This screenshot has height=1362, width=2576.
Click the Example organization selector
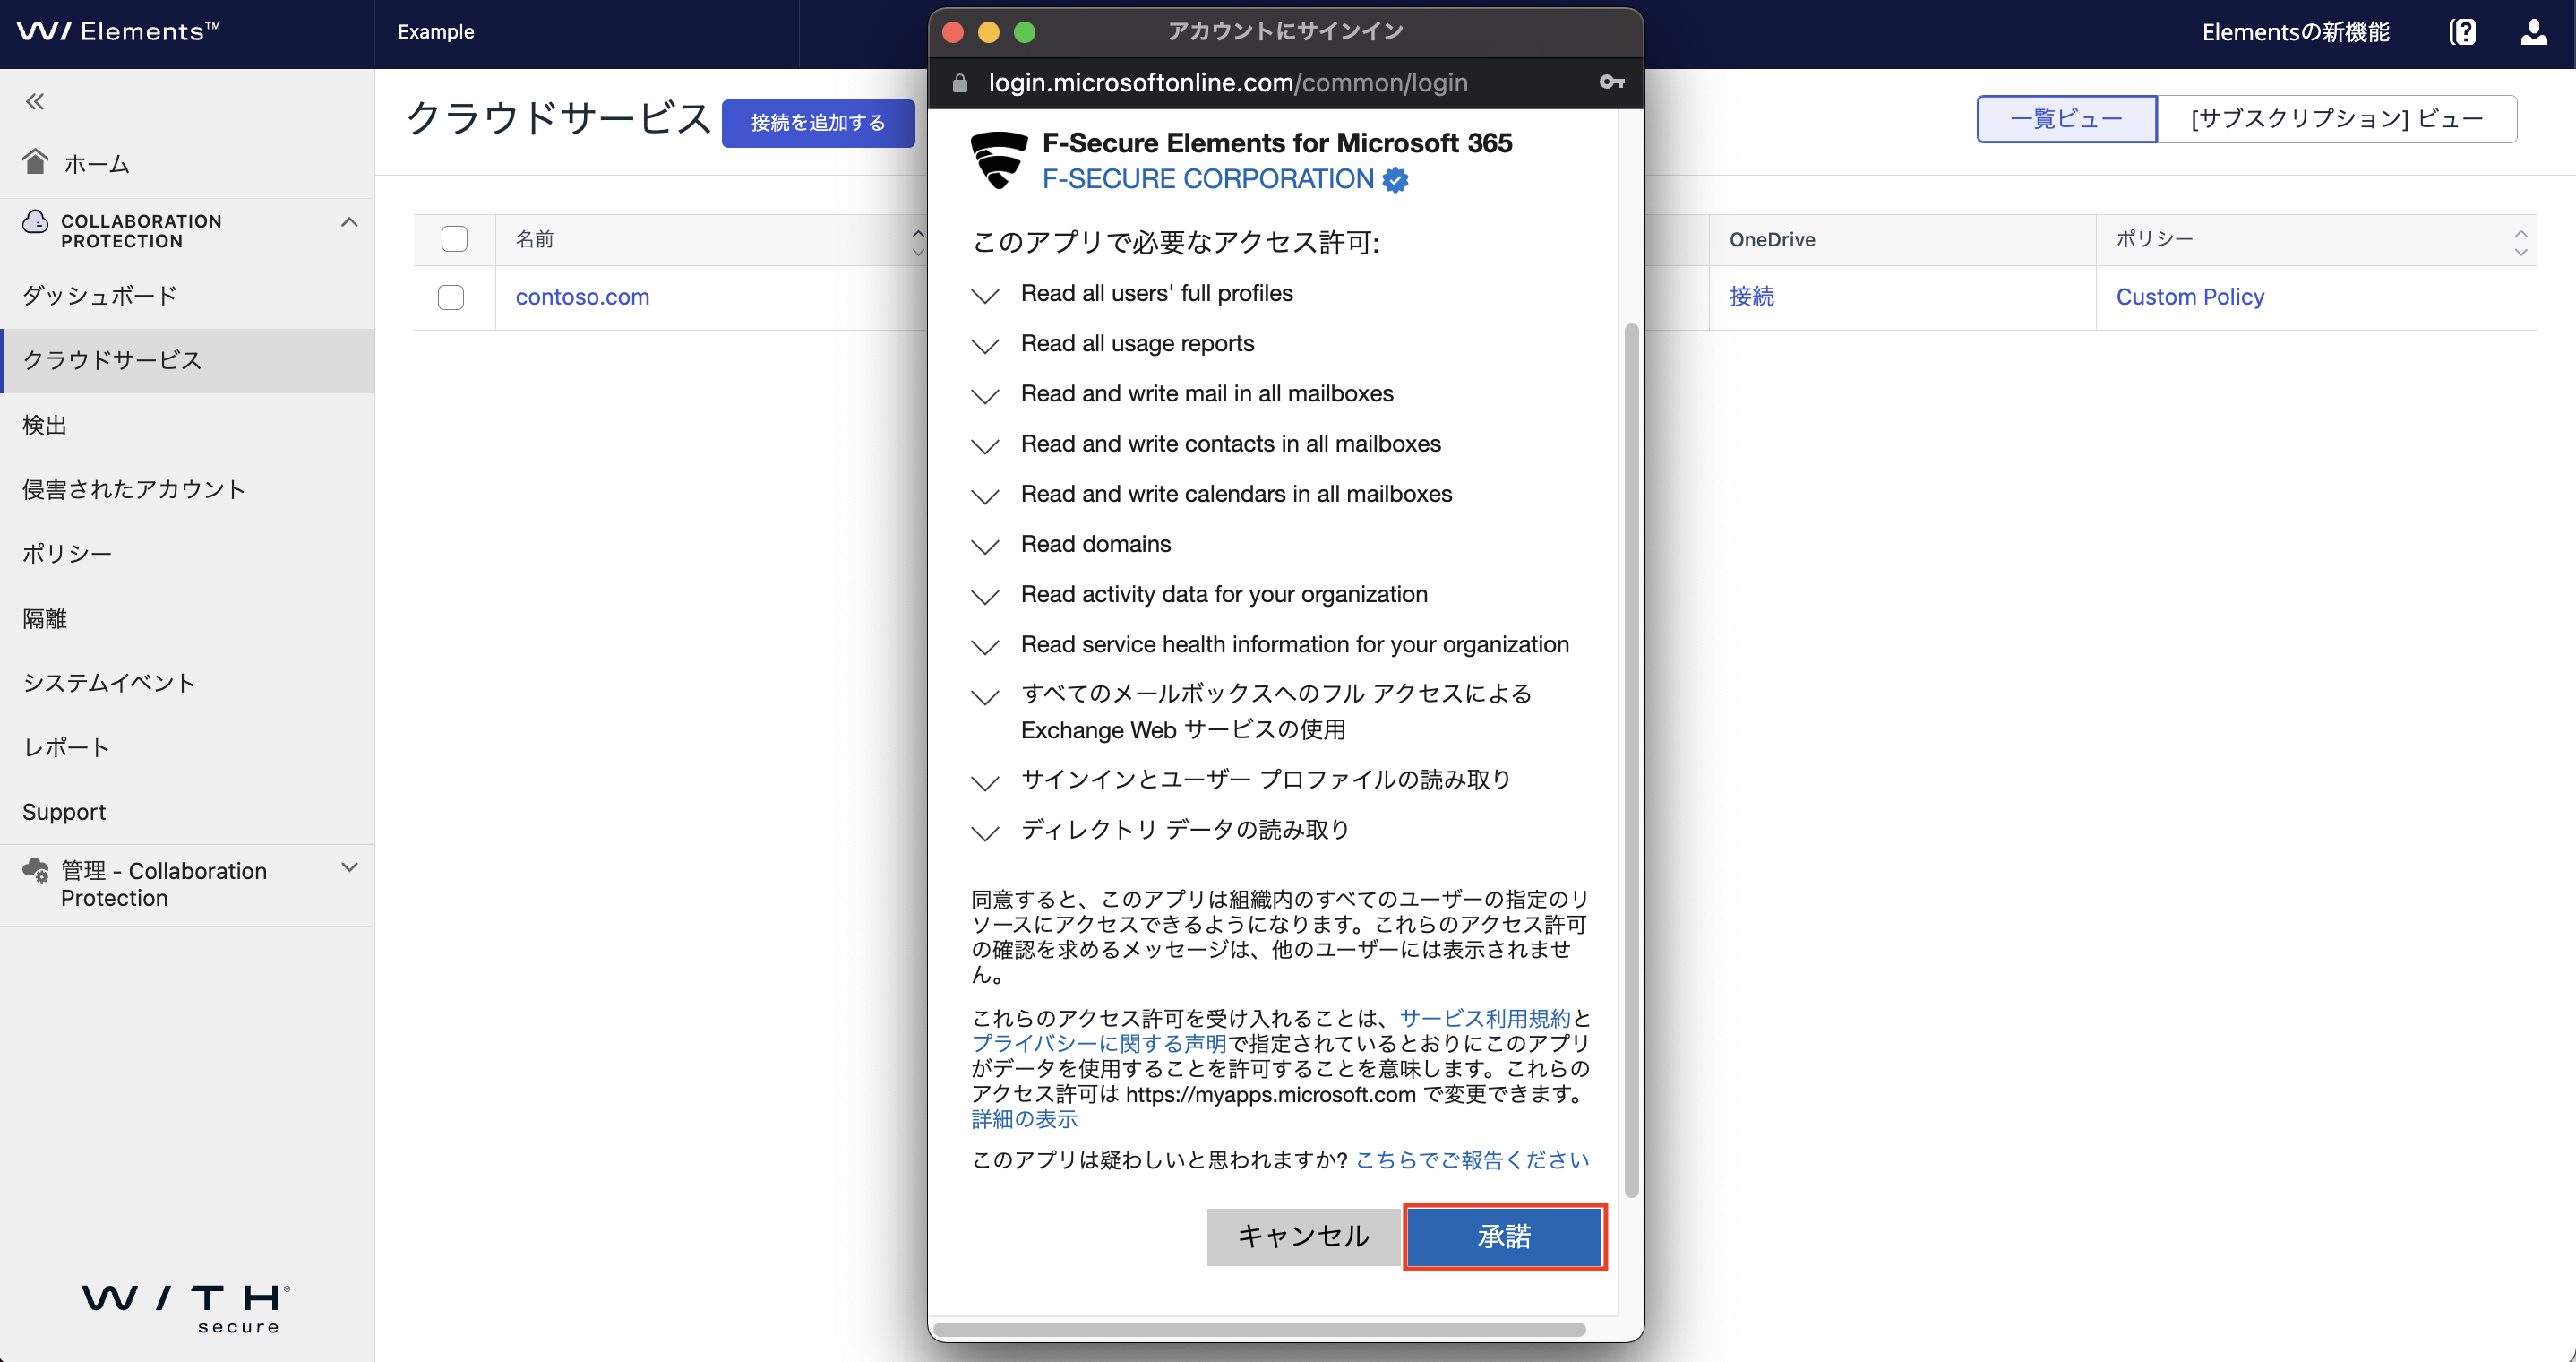tap(436, 32)
